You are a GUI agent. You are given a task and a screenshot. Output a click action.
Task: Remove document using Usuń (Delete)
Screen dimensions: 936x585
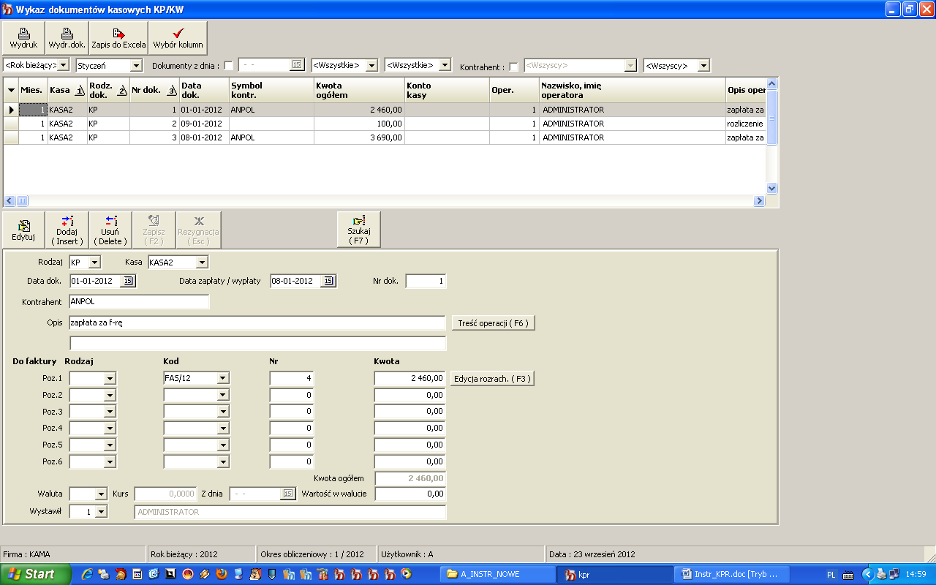(x=110, y=230)
